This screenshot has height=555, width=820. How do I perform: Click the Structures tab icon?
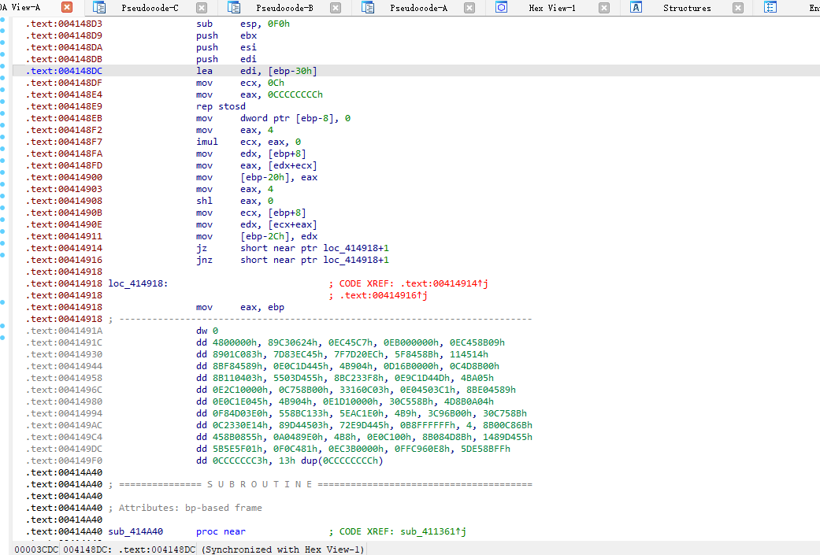[x=636, y=8]
